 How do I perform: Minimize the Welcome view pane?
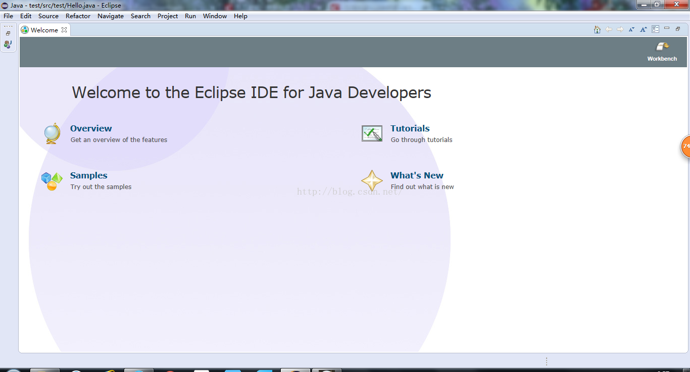point(667,28)
